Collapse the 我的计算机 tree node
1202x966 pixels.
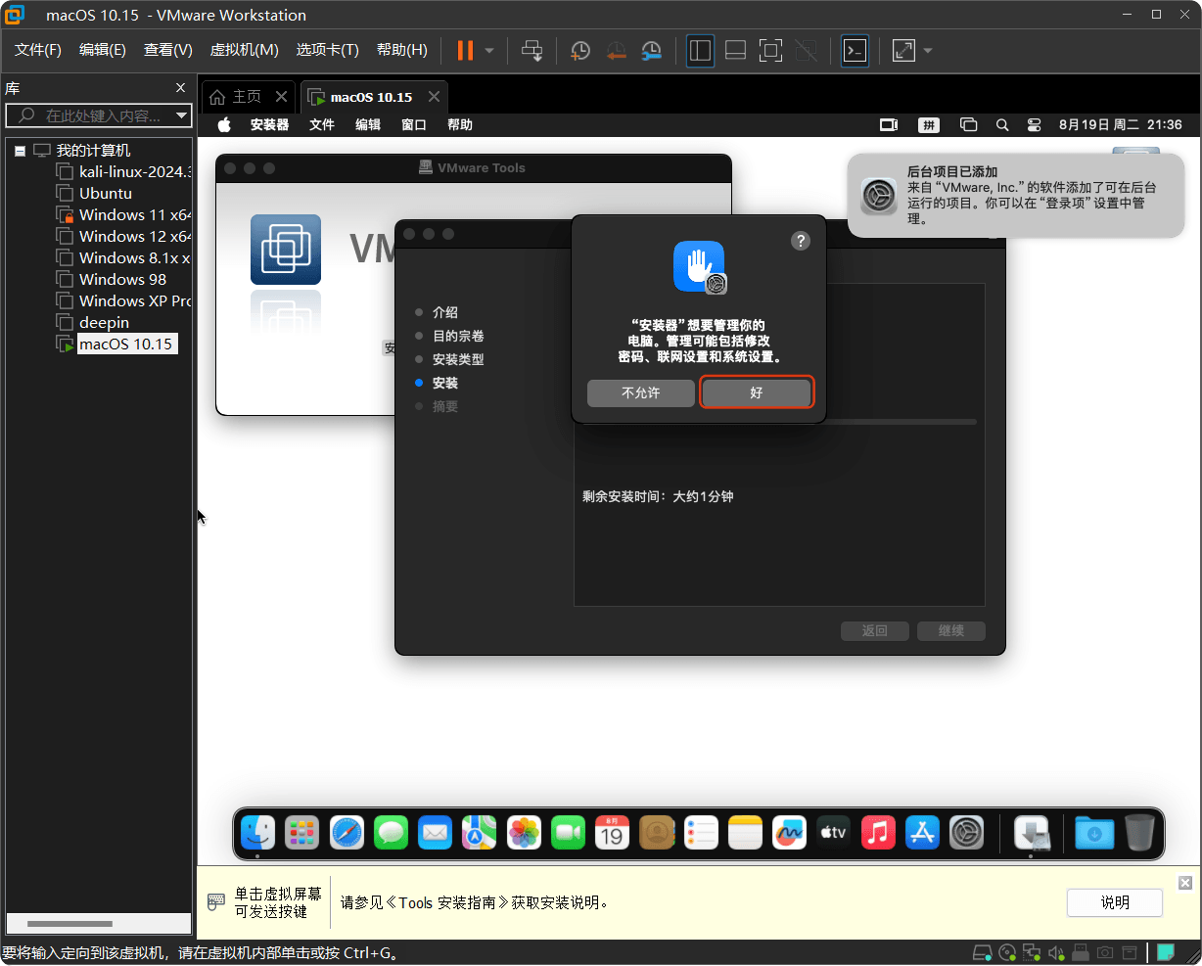pyautogui.click(x=20, y=151)
